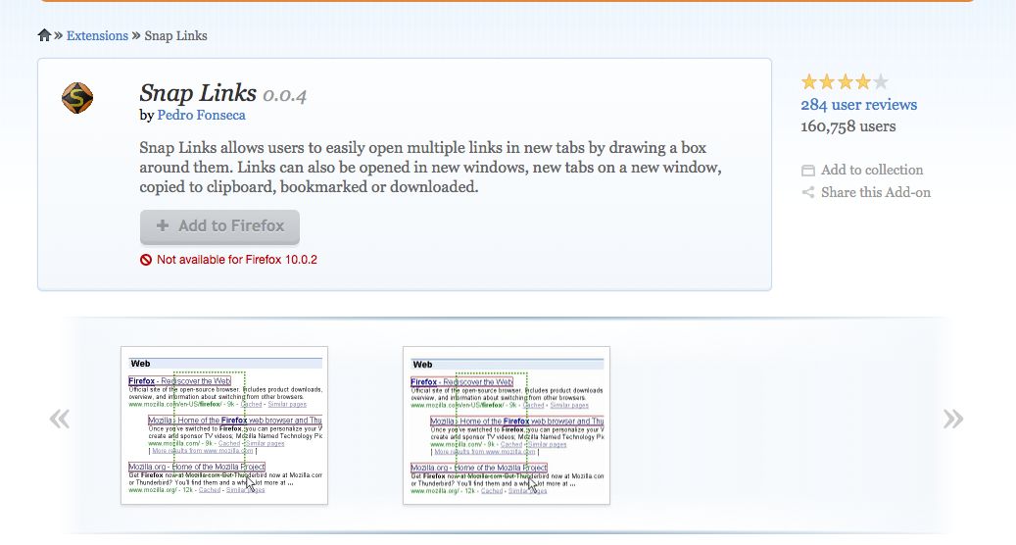Click Add to collection link

[x=872, y=170]
